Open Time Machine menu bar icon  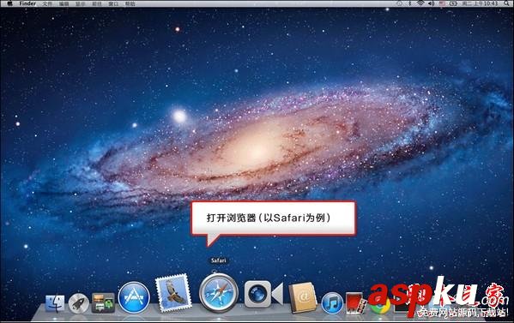click(x=399, y=3)
